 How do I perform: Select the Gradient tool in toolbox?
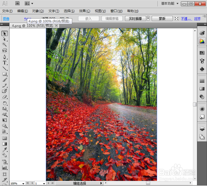5,144
